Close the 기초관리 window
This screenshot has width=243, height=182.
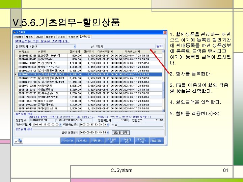(x=165, y=32)
